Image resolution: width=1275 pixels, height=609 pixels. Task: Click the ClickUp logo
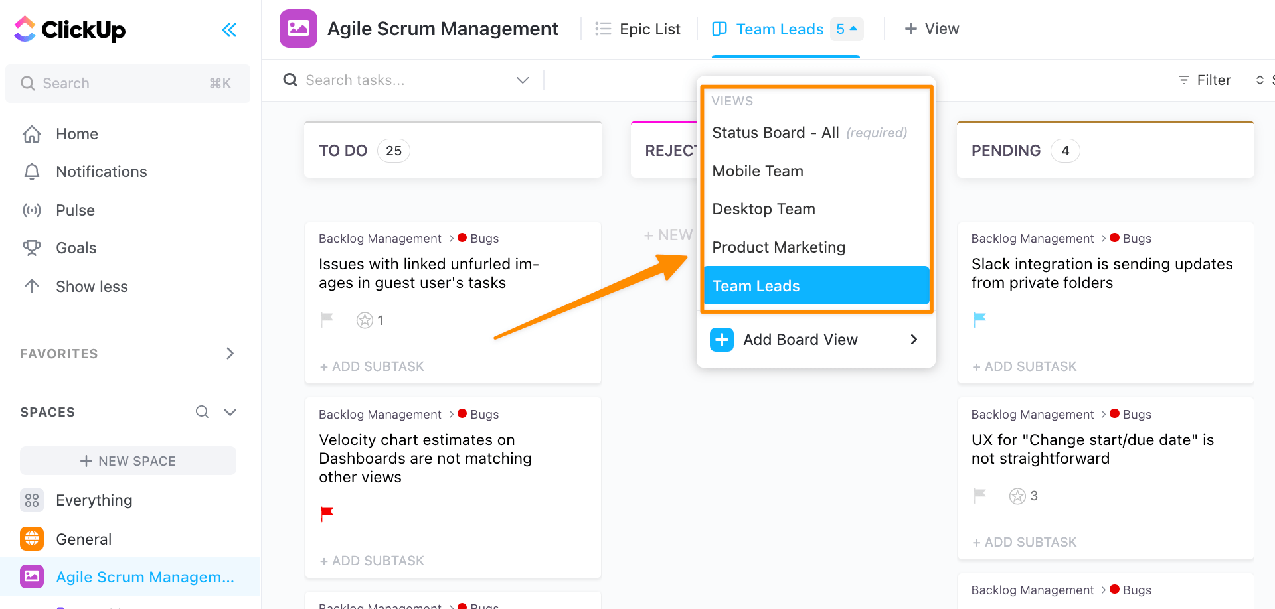(x=70, y=29)
